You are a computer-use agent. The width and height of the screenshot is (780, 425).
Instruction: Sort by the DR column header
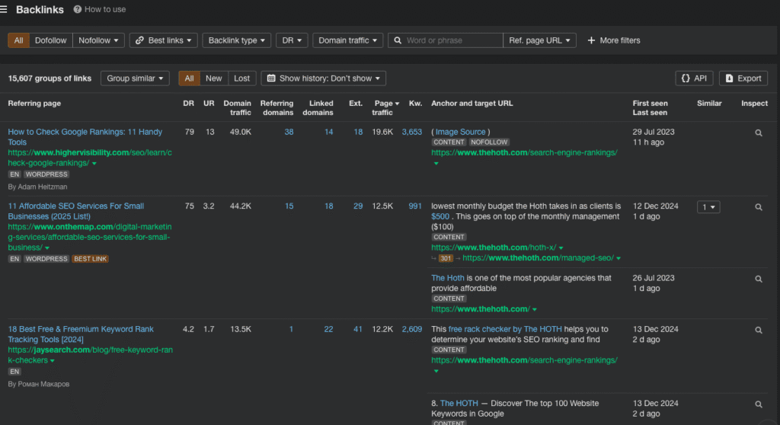pos(188,104)
